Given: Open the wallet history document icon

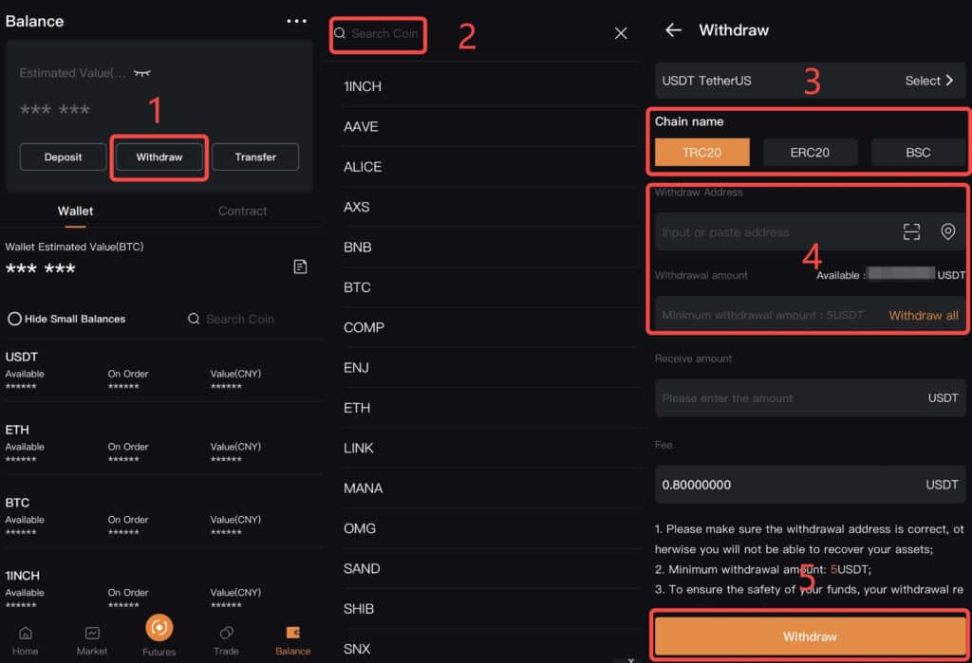Looking at the screenshot, I should pyautogui.click(x=300, y=267).
